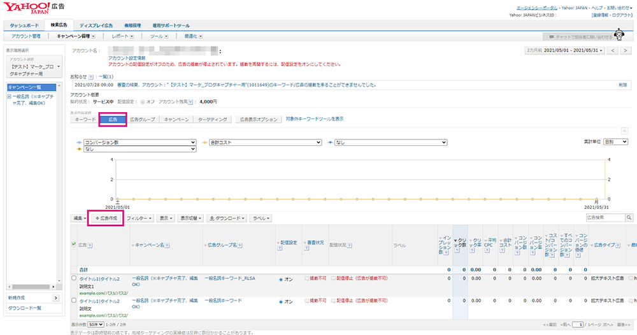
Task: Open 運用サポートツール tab
Action: point(171,25)
